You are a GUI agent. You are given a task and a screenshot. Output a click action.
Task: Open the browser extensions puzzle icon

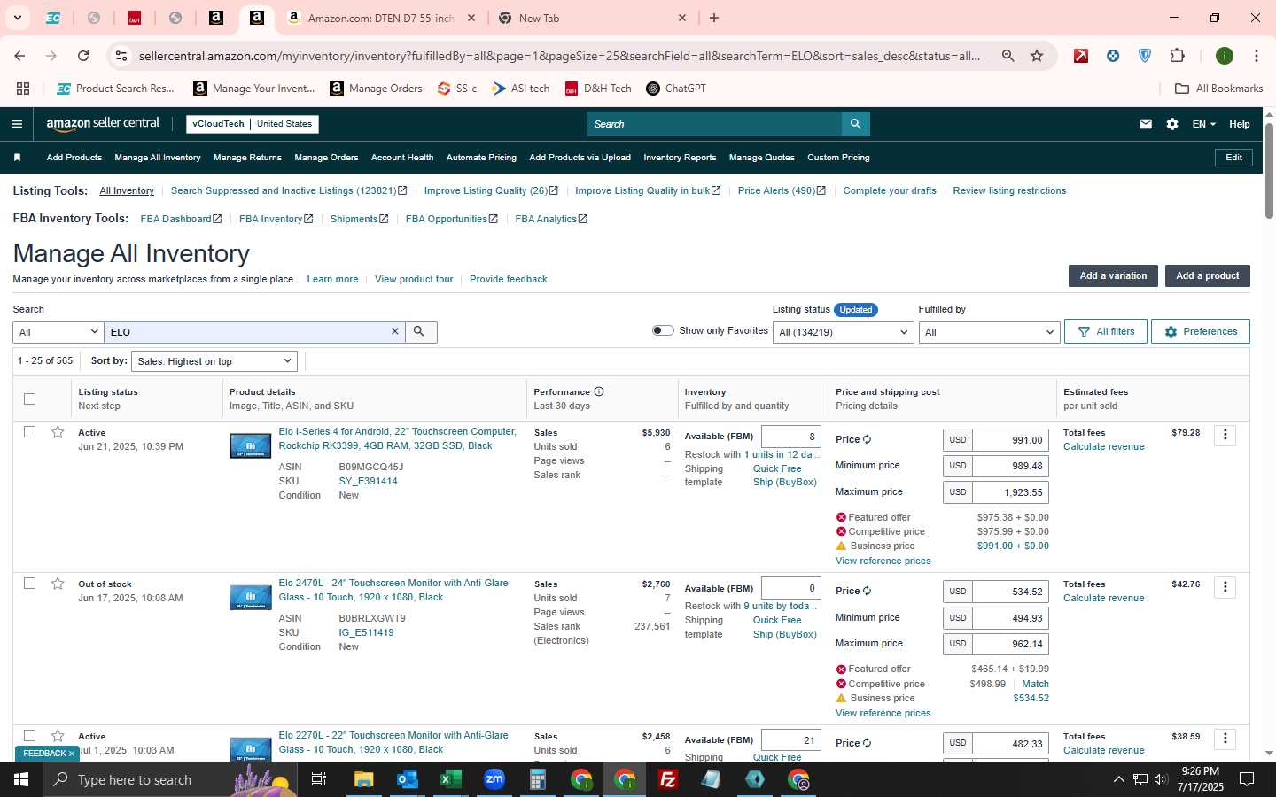click(1177, 56)
